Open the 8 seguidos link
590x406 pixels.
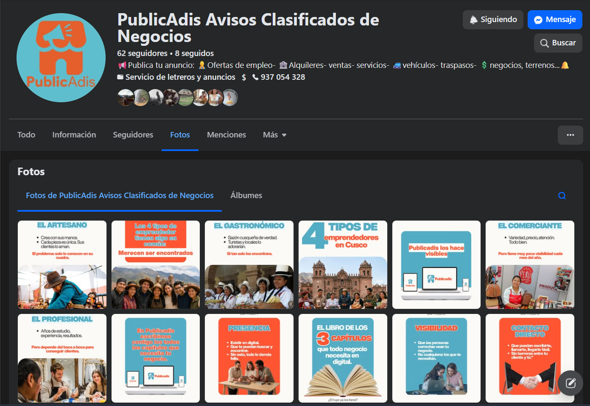(x=194, y=53)
